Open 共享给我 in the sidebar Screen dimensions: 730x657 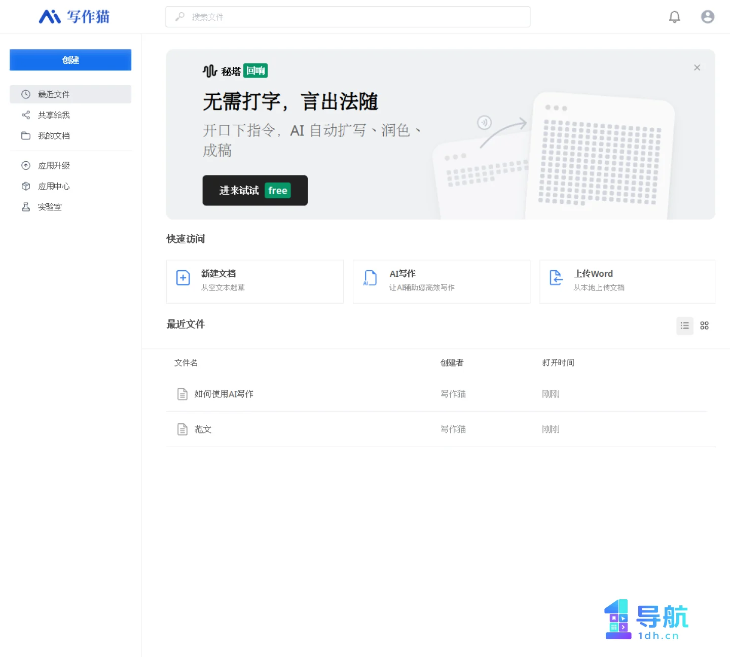70,115
